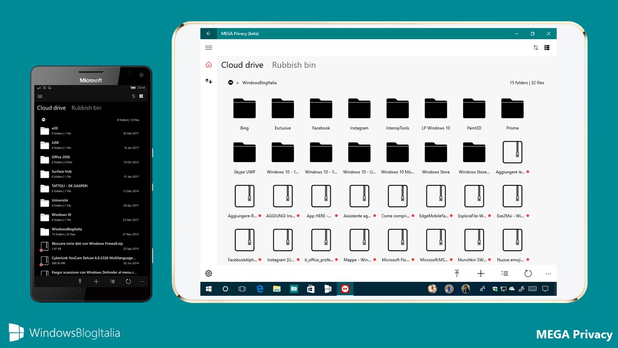Click the plus add icon on phone bottom bar
The width and height of the screenshot is (618, 348).
pyautogui.click(x=96, y=281)
